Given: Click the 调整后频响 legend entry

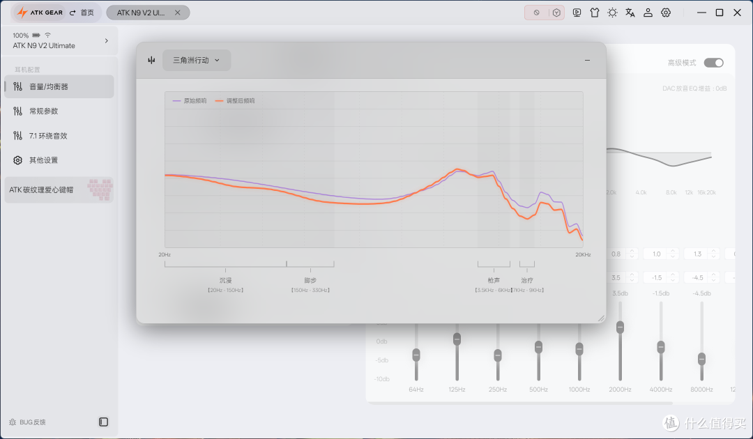Looking at the screenshot, I should [x=235, y=101].
